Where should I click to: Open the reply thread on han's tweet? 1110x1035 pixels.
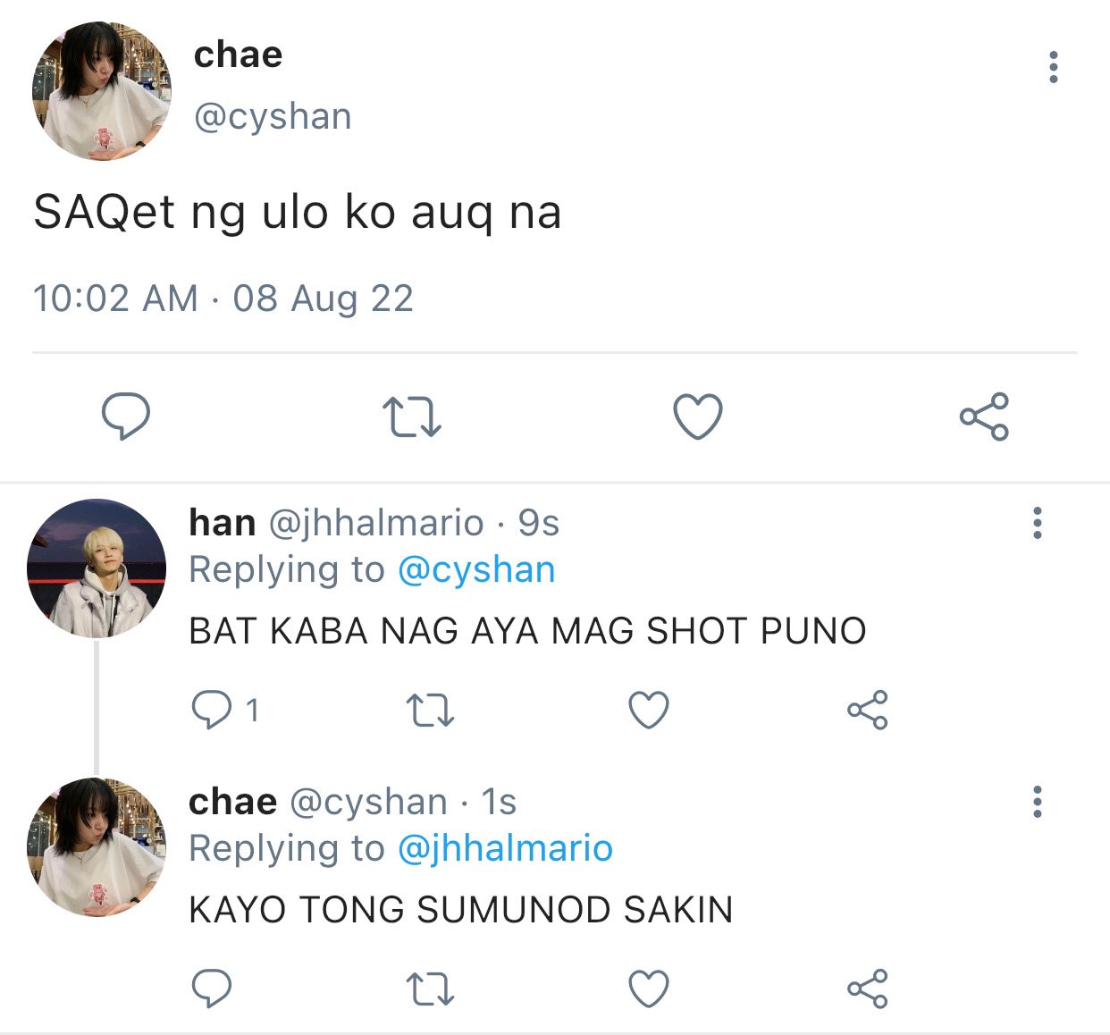[x=224, y=711]
